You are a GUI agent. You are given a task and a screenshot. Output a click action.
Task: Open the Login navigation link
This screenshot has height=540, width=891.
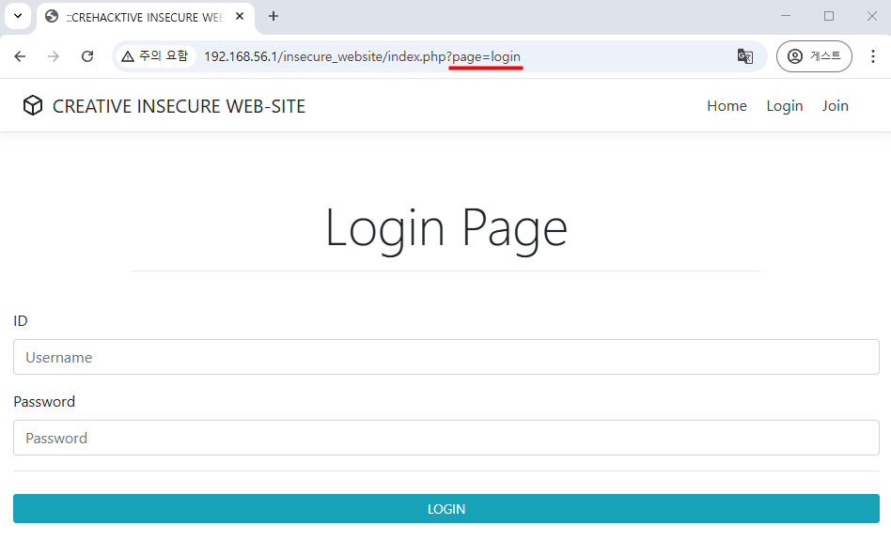coord(784,106)
